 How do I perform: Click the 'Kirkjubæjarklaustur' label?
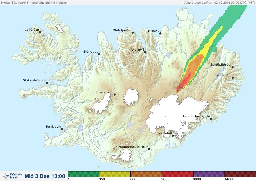[132, 147]
